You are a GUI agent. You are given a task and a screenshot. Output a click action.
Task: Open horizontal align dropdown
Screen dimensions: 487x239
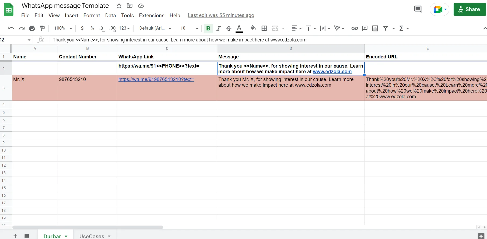[297, 28]
